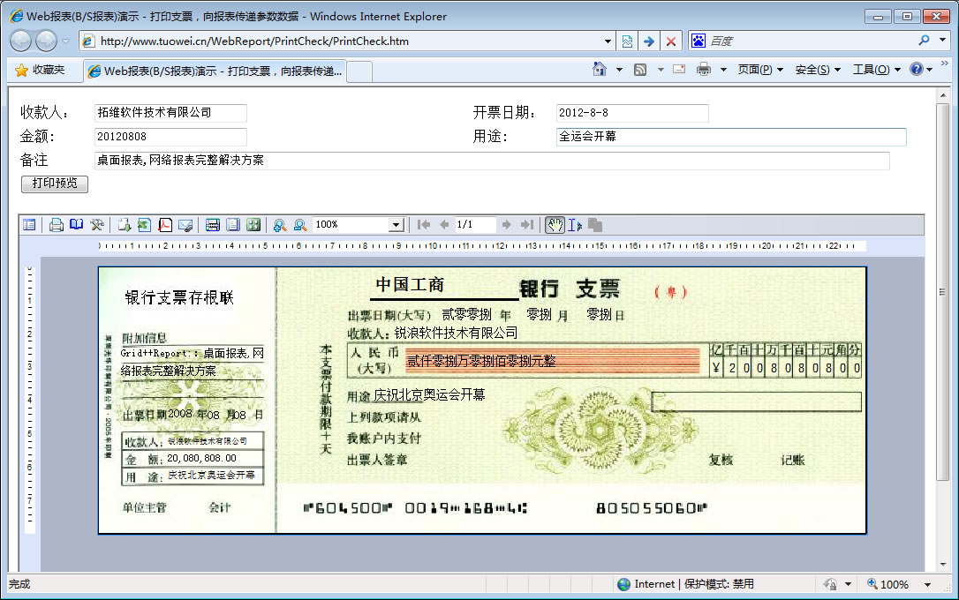Go to IE home page icon
This screenshot has height=600, width=959.
(x=600, y=70)
